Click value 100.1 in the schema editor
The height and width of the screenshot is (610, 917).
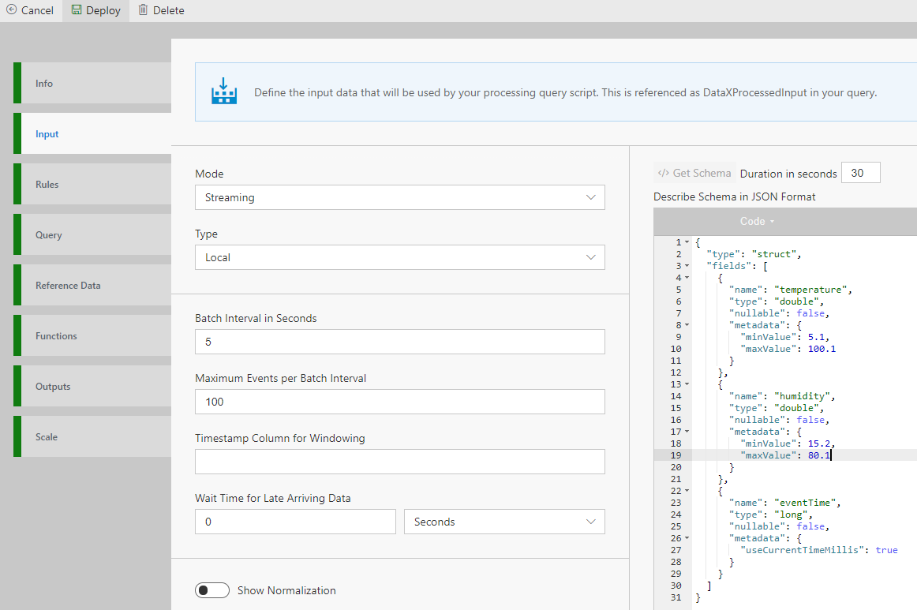[x=822, y=349]
